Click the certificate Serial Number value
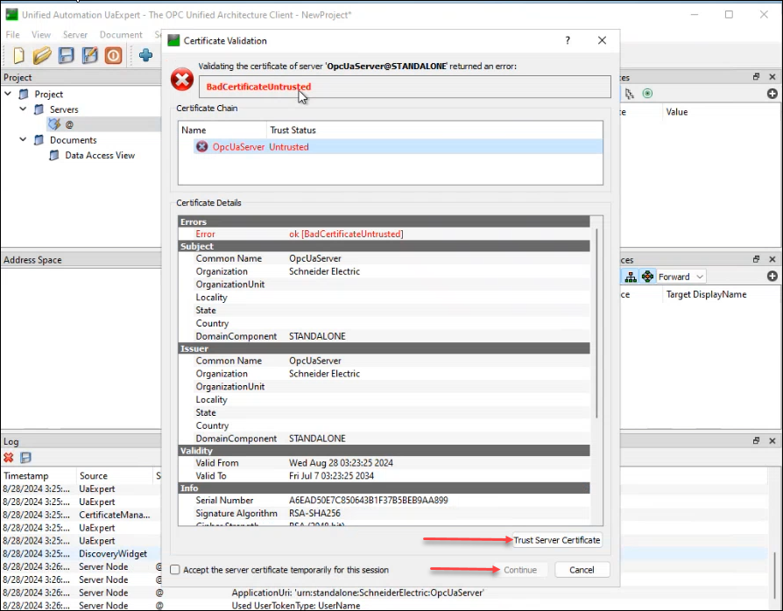The image size is (783, 611). (369, 500)
